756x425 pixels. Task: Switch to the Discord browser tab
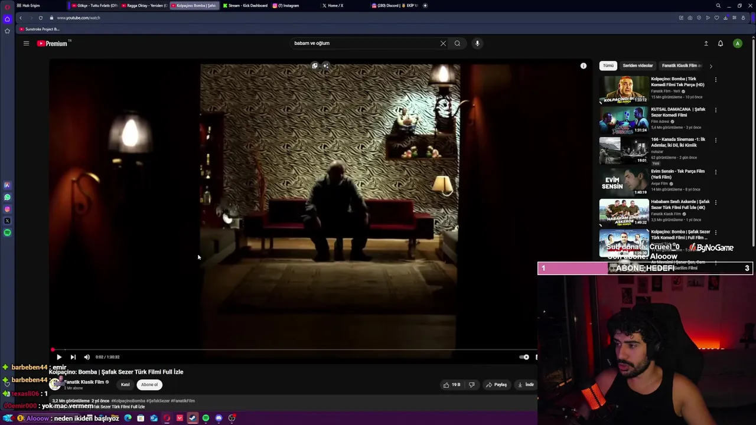tap(395, 5)
